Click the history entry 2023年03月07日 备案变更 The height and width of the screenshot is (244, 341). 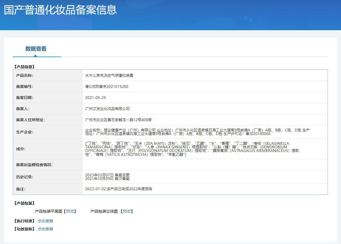pos(107,175)
